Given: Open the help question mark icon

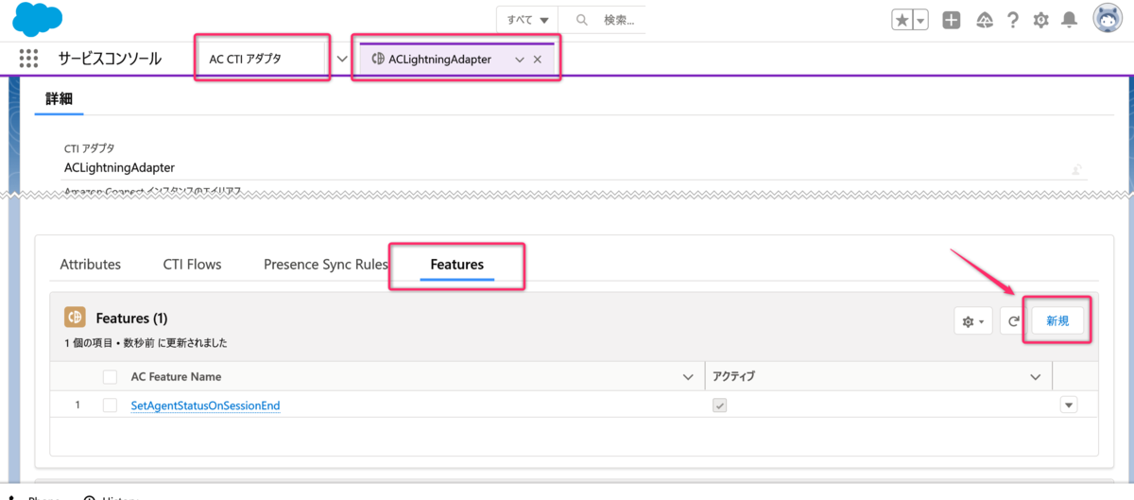Looking at the screenshot, I should click(x=1012, y=20).
